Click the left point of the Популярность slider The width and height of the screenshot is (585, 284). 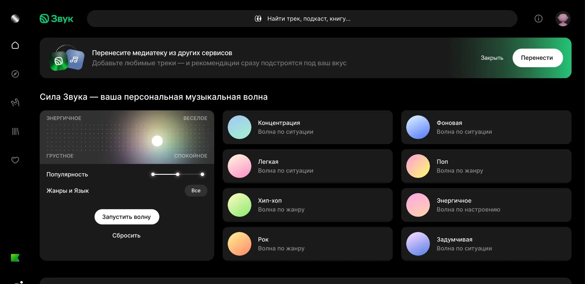[153, 174]
